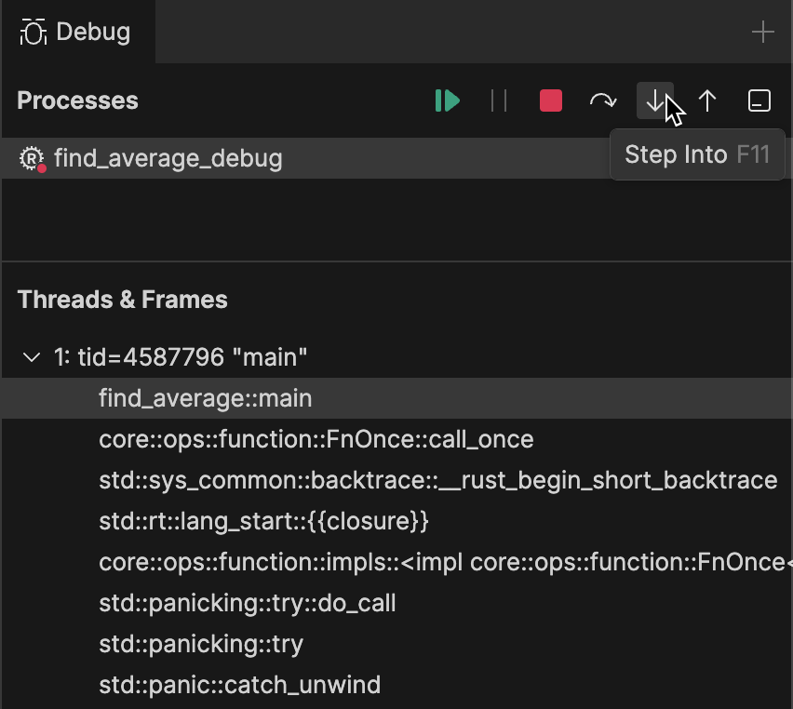Screen dimensions: 793x709
Task: Open a new debug session with the plus button
Action: [763, 31]
